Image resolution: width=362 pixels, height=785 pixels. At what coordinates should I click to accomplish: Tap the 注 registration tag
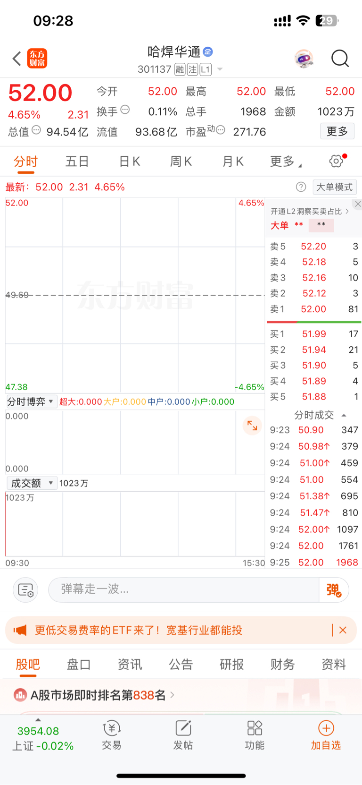(192, 69)
